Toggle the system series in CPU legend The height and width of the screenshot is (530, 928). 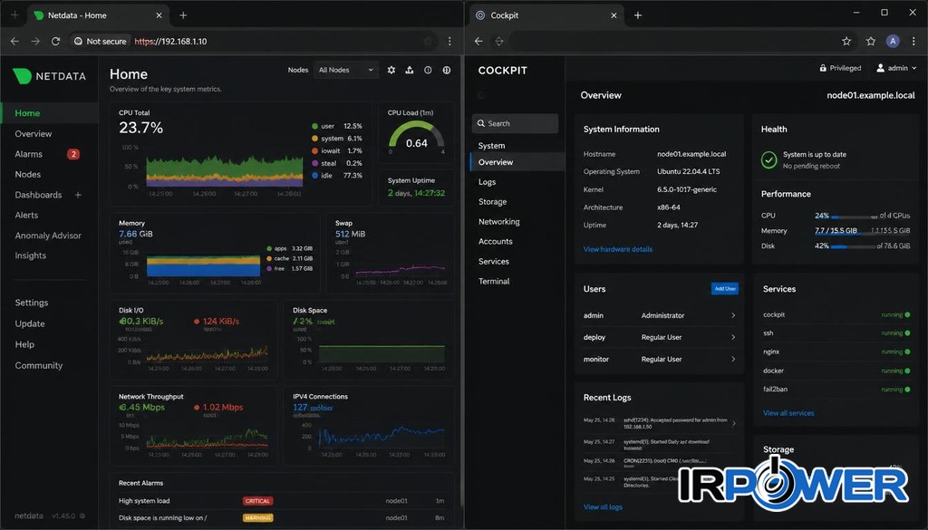coord(337,139)
